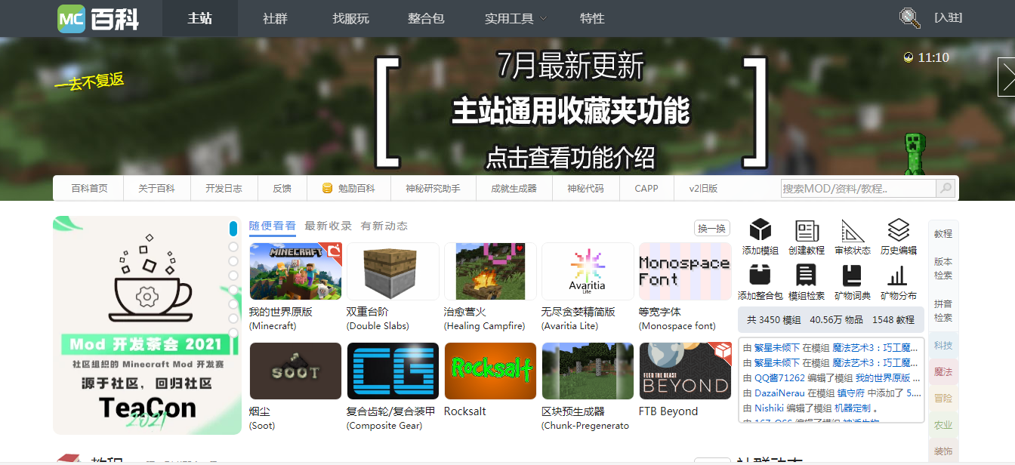Open the 矿物分布 chart icon
Image resolution: width=1015 pixels, height=465 pixels.
(899, 276)
